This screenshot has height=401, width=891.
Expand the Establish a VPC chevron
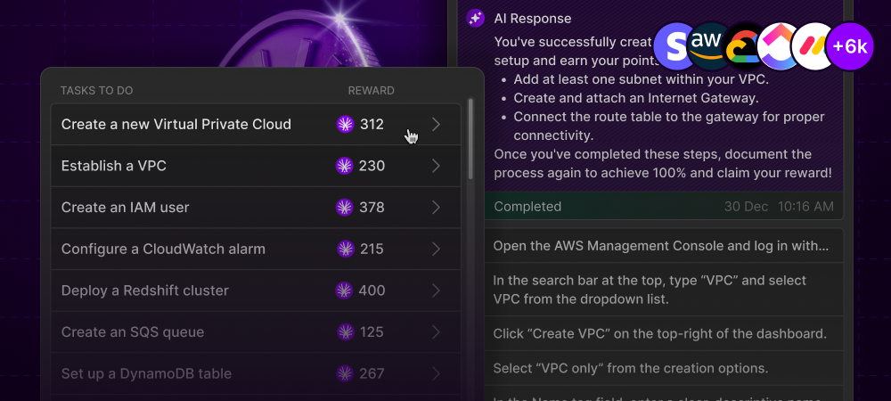(436, 166)
